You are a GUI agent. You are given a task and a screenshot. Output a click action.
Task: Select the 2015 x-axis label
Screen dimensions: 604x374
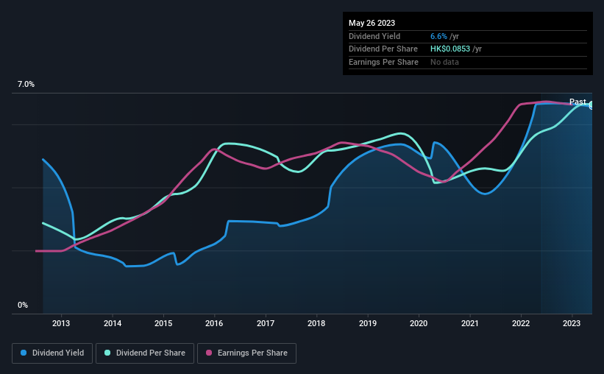[x=163, y=323]
